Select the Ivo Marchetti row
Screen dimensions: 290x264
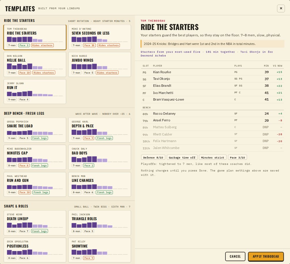coord(212,93)
